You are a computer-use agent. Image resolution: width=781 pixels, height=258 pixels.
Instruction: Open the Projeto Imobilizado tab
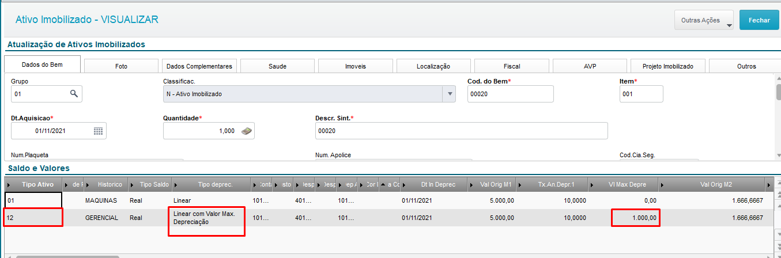tap(667, 66)
